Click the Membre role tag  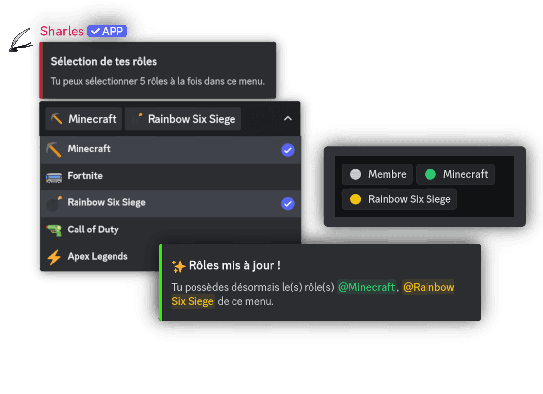click(377, 174)
